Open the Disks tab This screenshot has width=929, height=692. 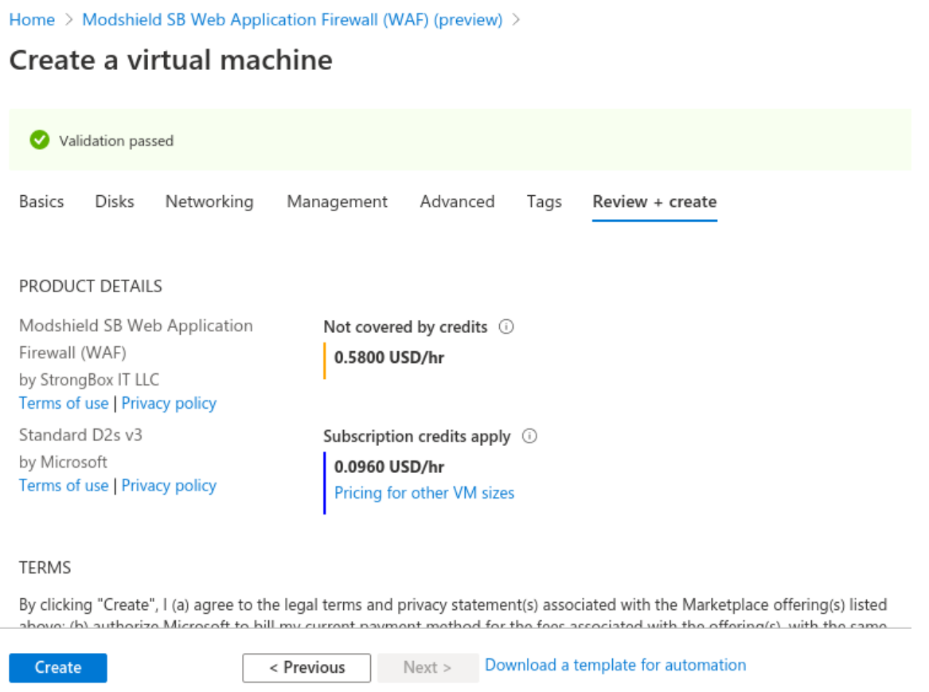(115, 202)
